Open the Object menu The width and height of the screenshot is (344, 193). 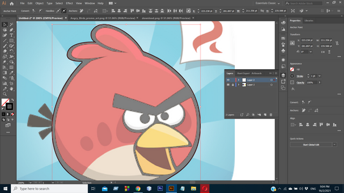click(x=39, y=3)
